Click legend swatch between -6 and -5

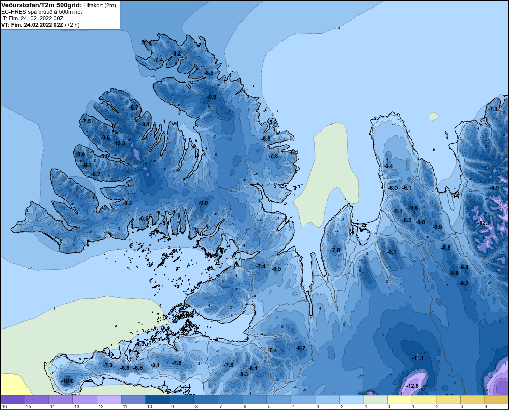click(x=254, y=399)
